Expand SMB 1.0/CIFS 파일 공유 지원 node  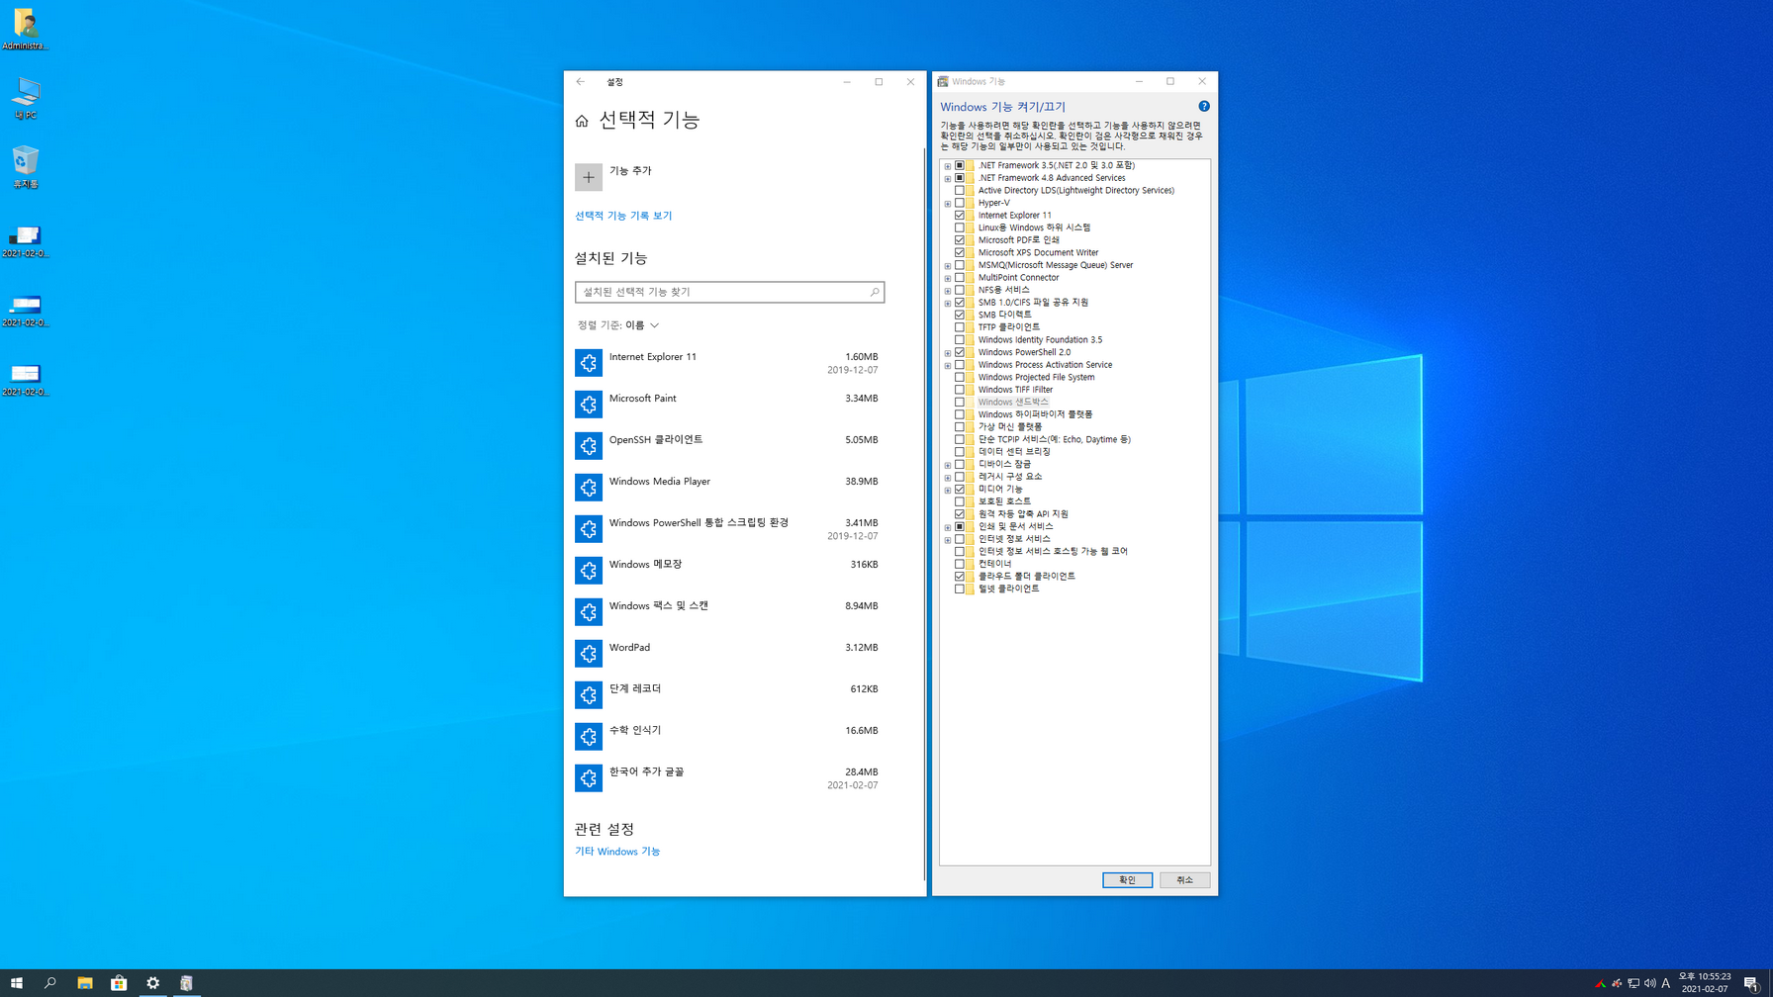click(948, 303)
